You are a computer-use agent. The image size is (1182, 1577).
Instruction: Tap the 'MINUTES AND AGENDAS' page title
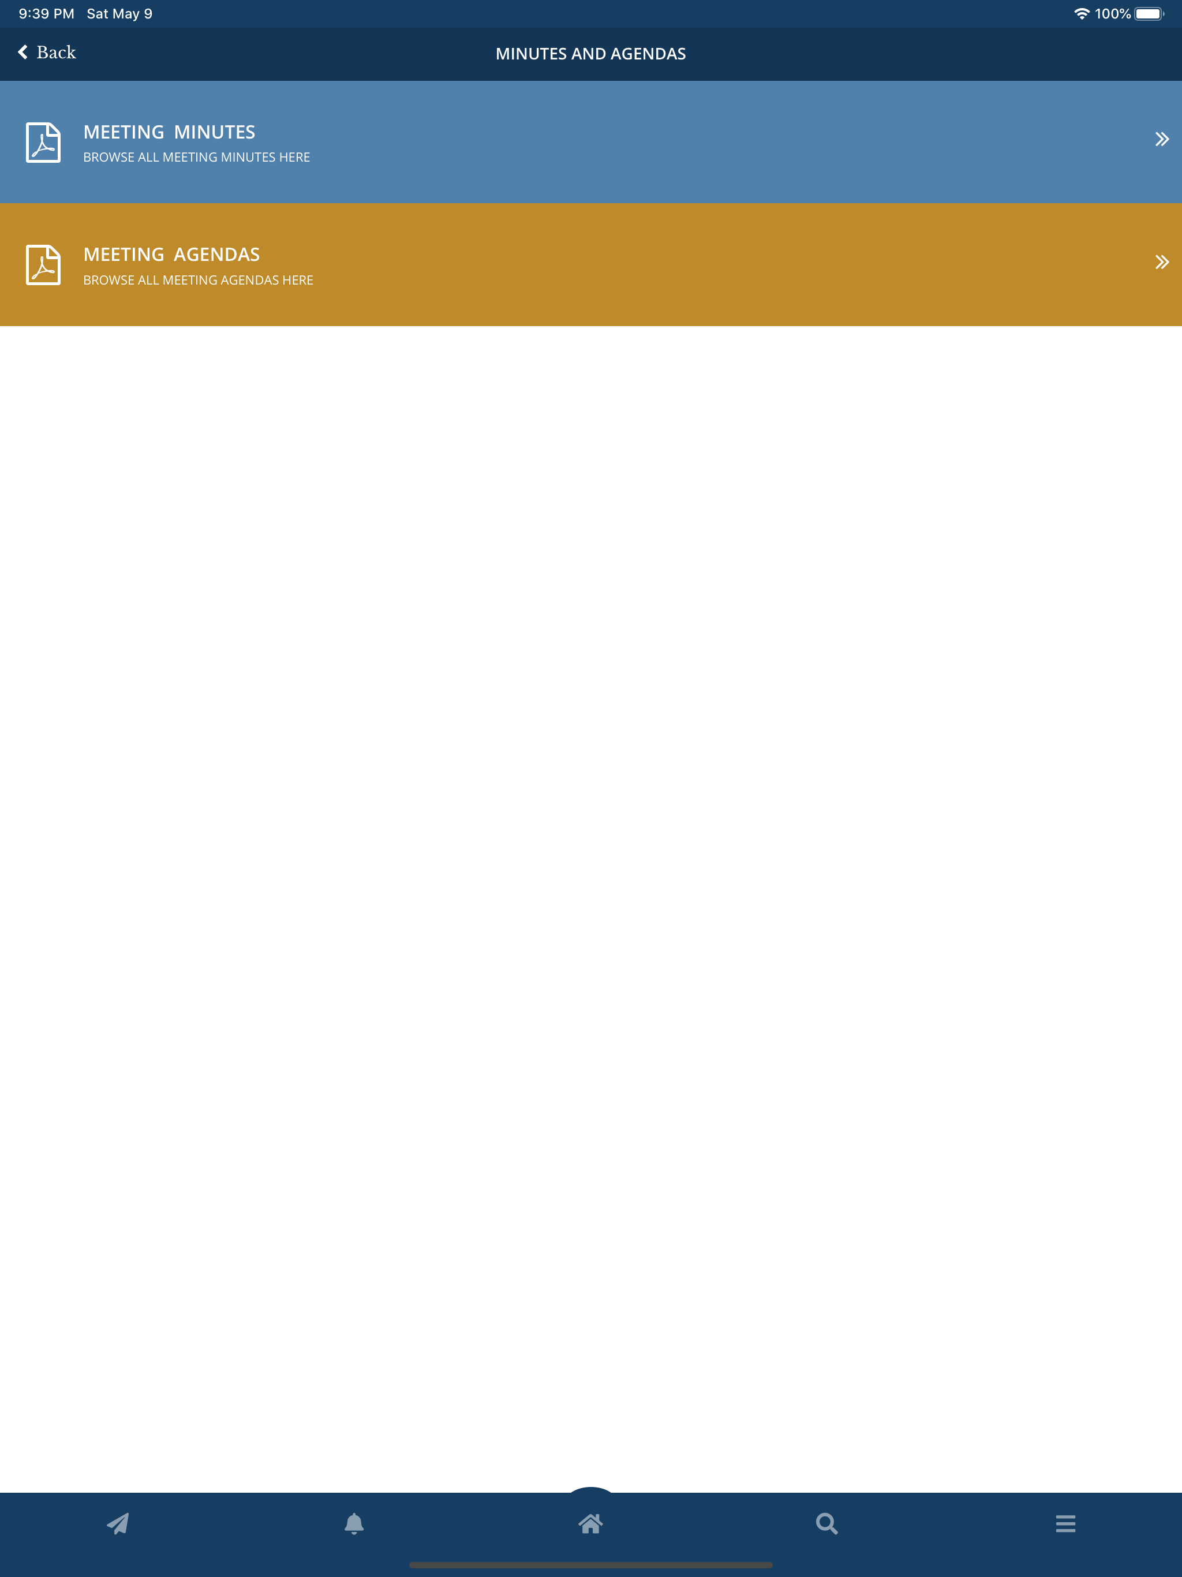pyautogui.click(x=591, y=54)
